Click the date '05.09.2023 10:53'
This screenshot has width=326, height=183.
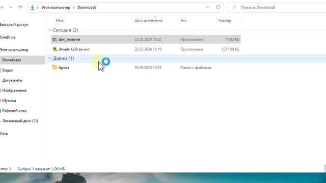148,68
